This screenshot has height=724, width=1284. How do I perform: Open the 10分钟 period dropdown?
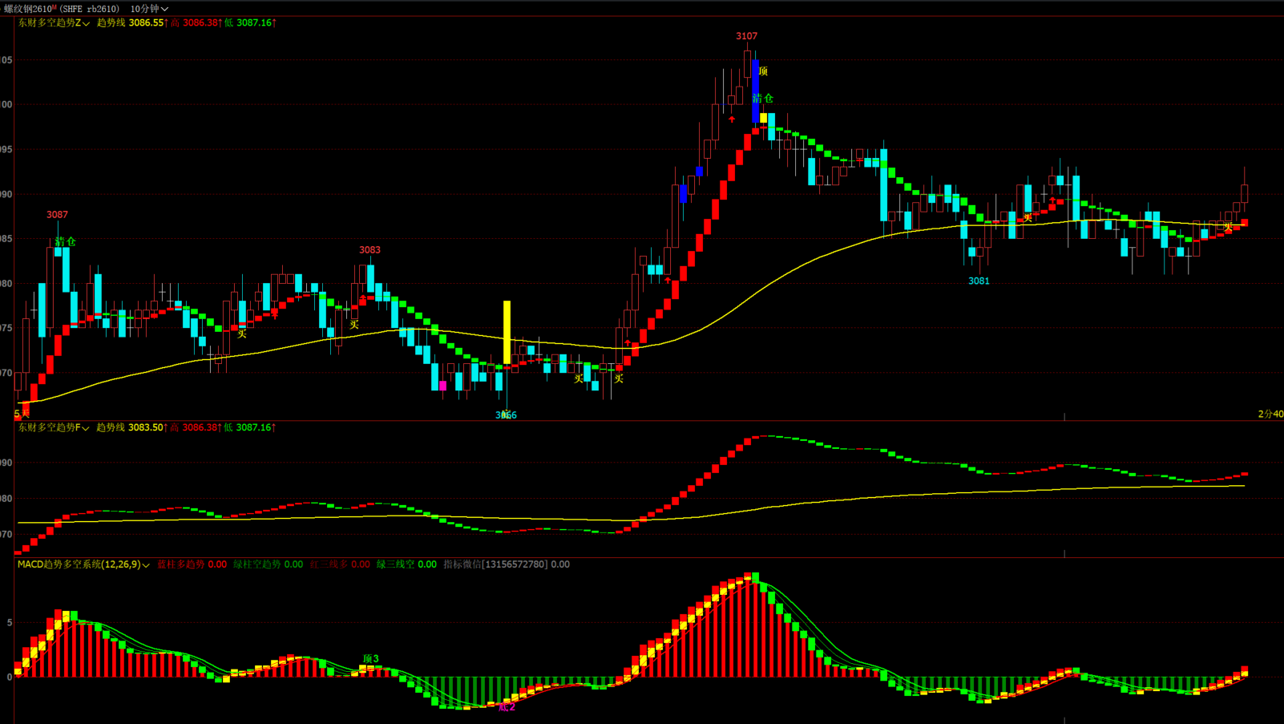[149, 9]
